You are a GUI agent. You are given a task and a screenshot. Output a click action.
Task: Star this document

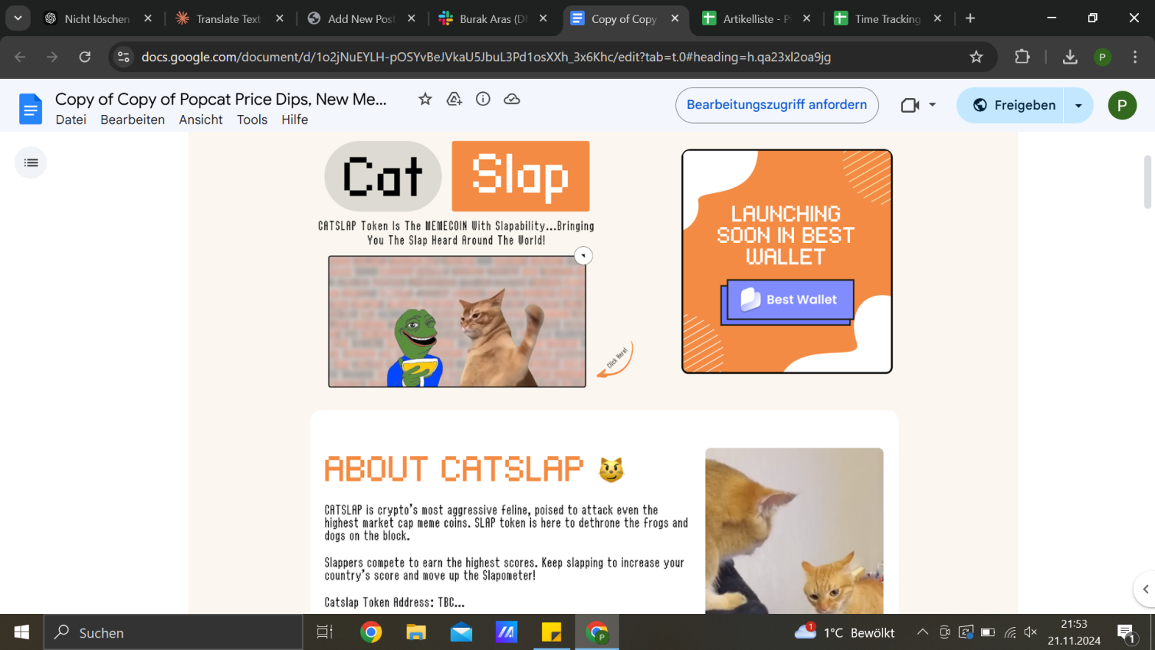point(425,99)
